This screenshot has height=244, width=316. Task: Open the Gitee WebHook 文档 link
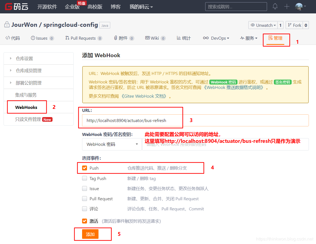pos(144,96)
